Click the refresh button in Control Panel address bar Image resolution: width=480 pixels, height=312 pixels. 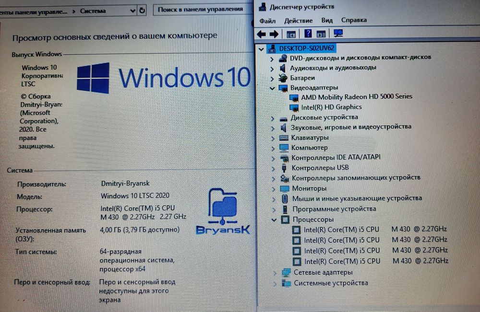pos(142,10)
